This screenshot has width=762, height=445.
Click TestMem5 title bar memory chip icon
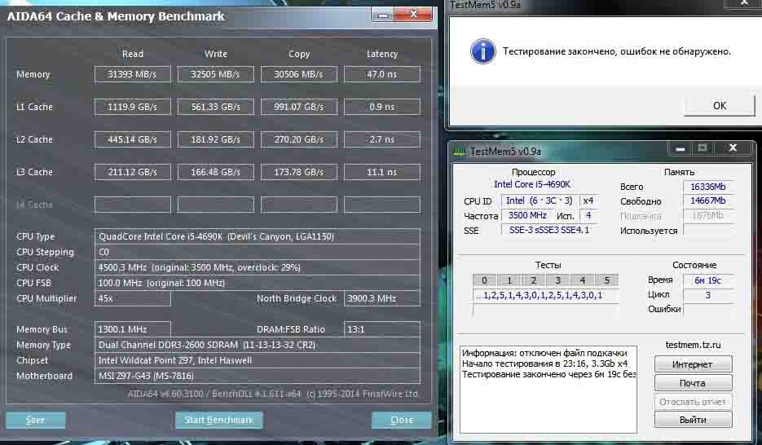point(460,152)
